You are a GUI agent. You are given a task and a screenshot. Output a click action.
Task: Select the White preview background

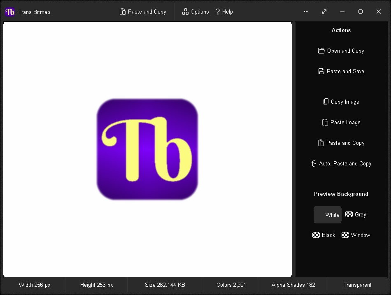point(328,215)
